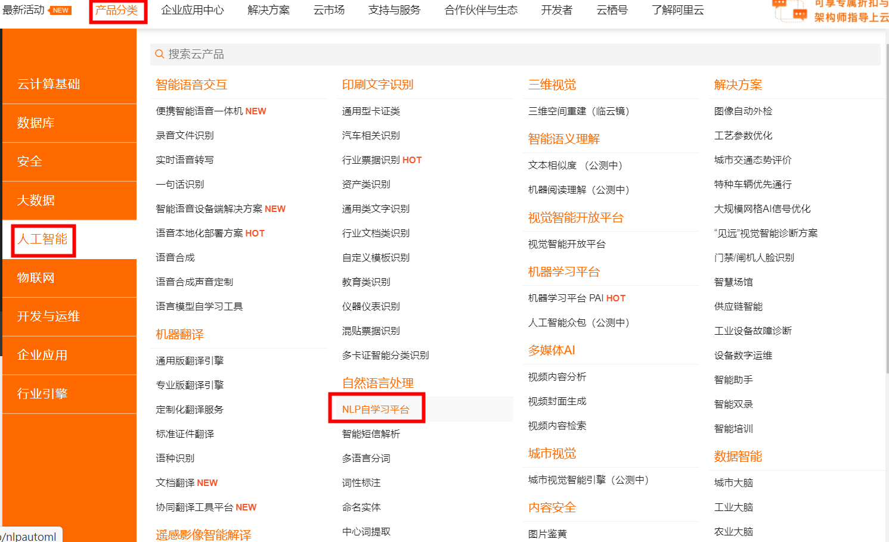Open 智能短信解析 product
The width and height of the screenshot is (889, 542).
pyautogui.click(x=371, y=434)
